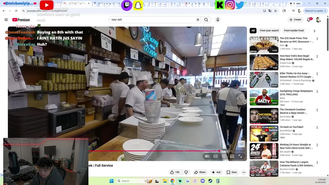This screenshot has height=185, width=329.
Task: Open the Chrome media controls icon
Action: [293, 11]
